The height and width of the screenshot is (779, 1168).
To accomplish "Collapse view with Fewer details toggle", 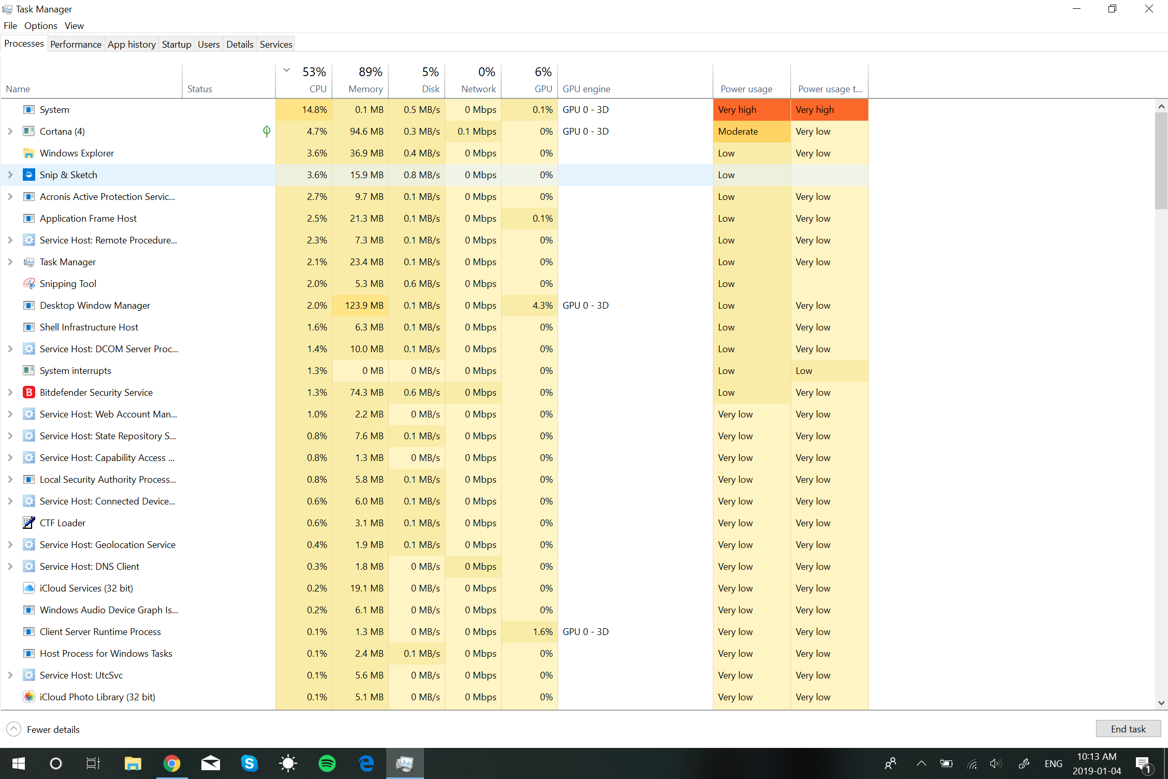I will click(x=43, y=729).
